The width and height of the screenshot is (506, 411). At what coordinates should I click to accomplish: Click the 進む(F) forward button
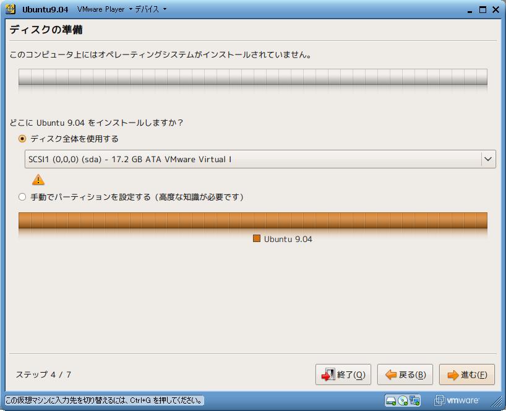coord(466,374)
